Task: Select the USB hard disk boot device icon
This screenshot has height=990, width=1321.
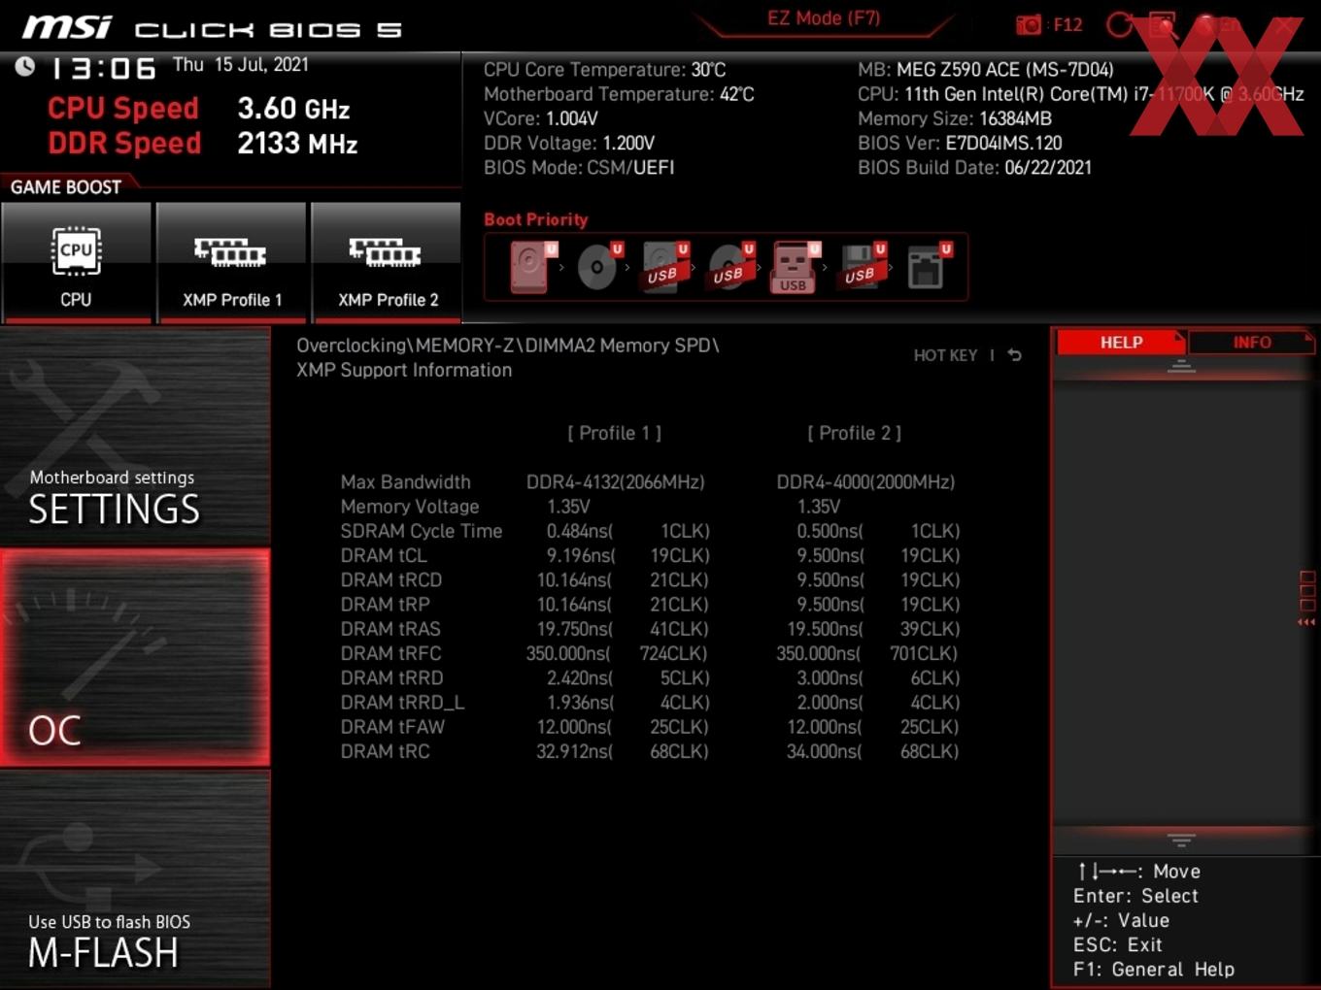Action: pyautogui.click(x=664, y=267)
